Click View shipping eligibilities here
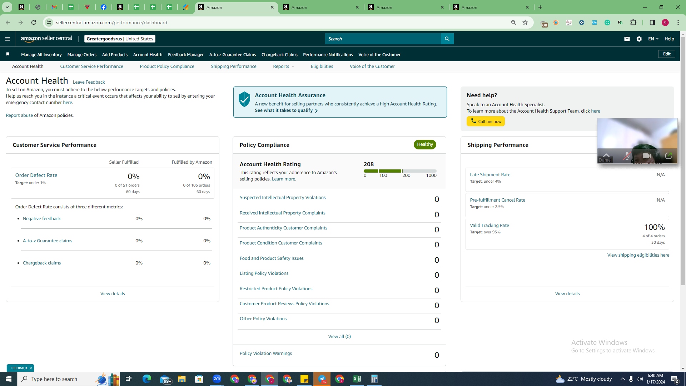This screenshot has width=686, height=386. [x=638, y=255]
